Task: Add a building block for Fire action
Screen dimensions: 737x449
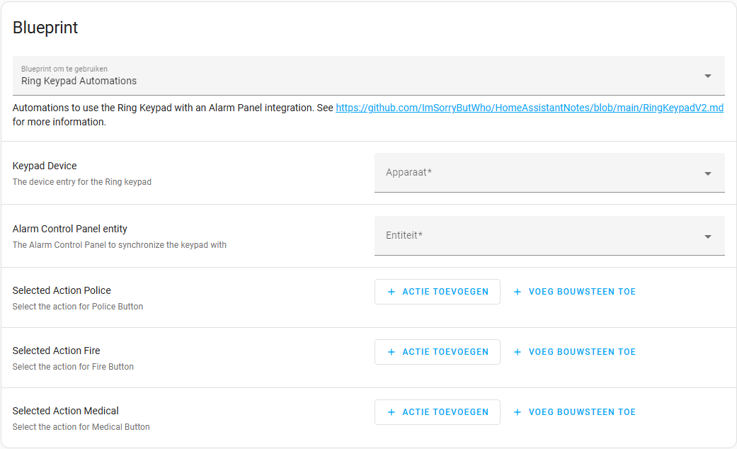Action: click(x=574, y=352)
